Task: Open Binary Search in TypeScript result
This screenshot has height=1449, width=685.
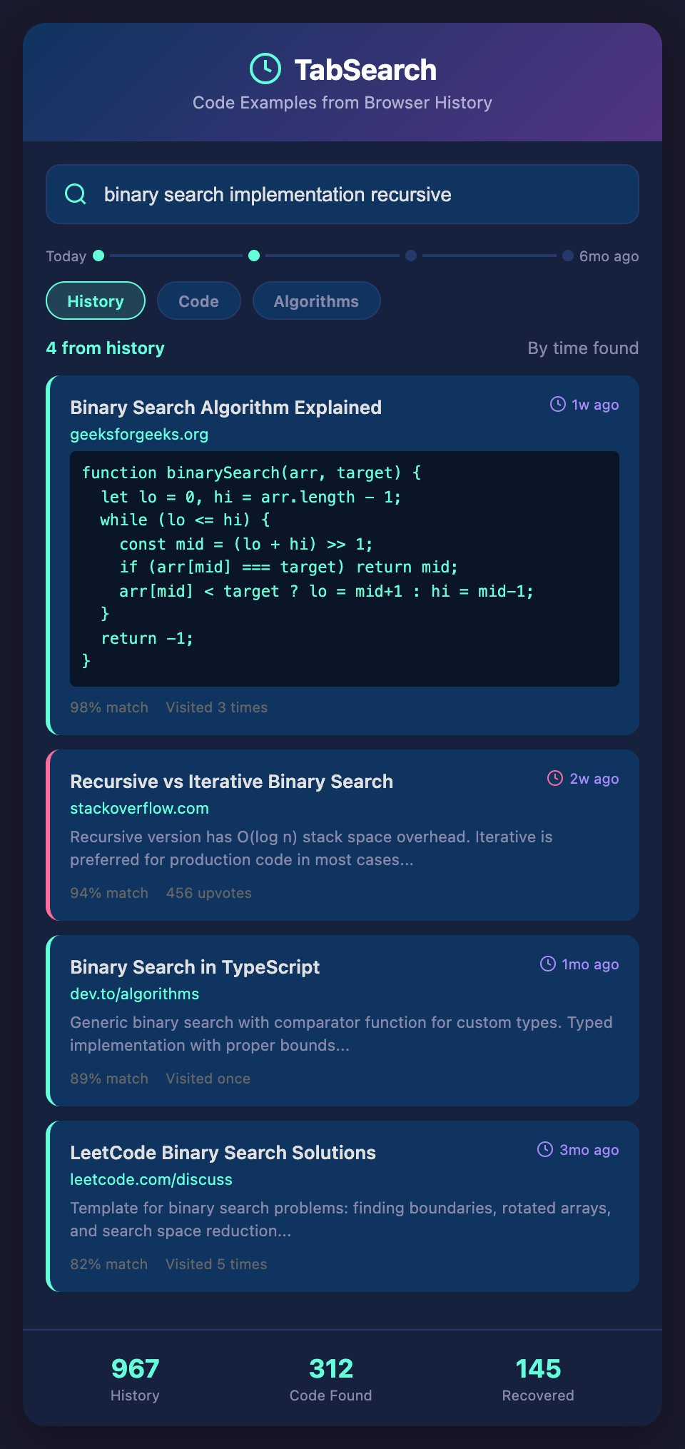Action: [195, 967]
